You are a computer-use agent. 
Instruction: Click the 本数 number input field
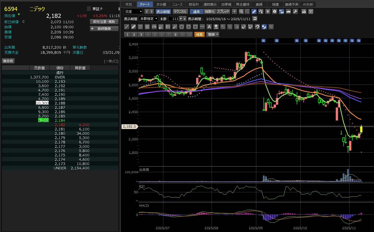tap(174, 19)
